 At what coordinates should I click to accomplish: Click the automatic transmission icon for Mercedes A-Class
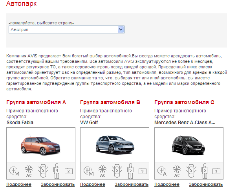coord(162,171)
